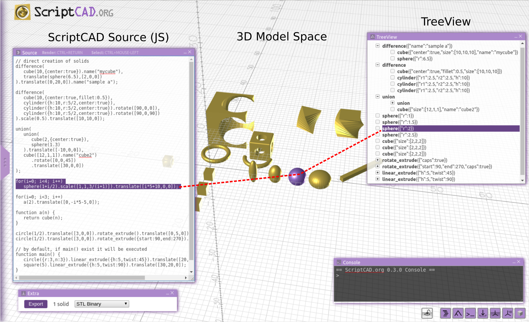Click the Source panel scroll-right arrow
Image resolution: width=529 pixels, height=322 pixels.
point(186,278)
